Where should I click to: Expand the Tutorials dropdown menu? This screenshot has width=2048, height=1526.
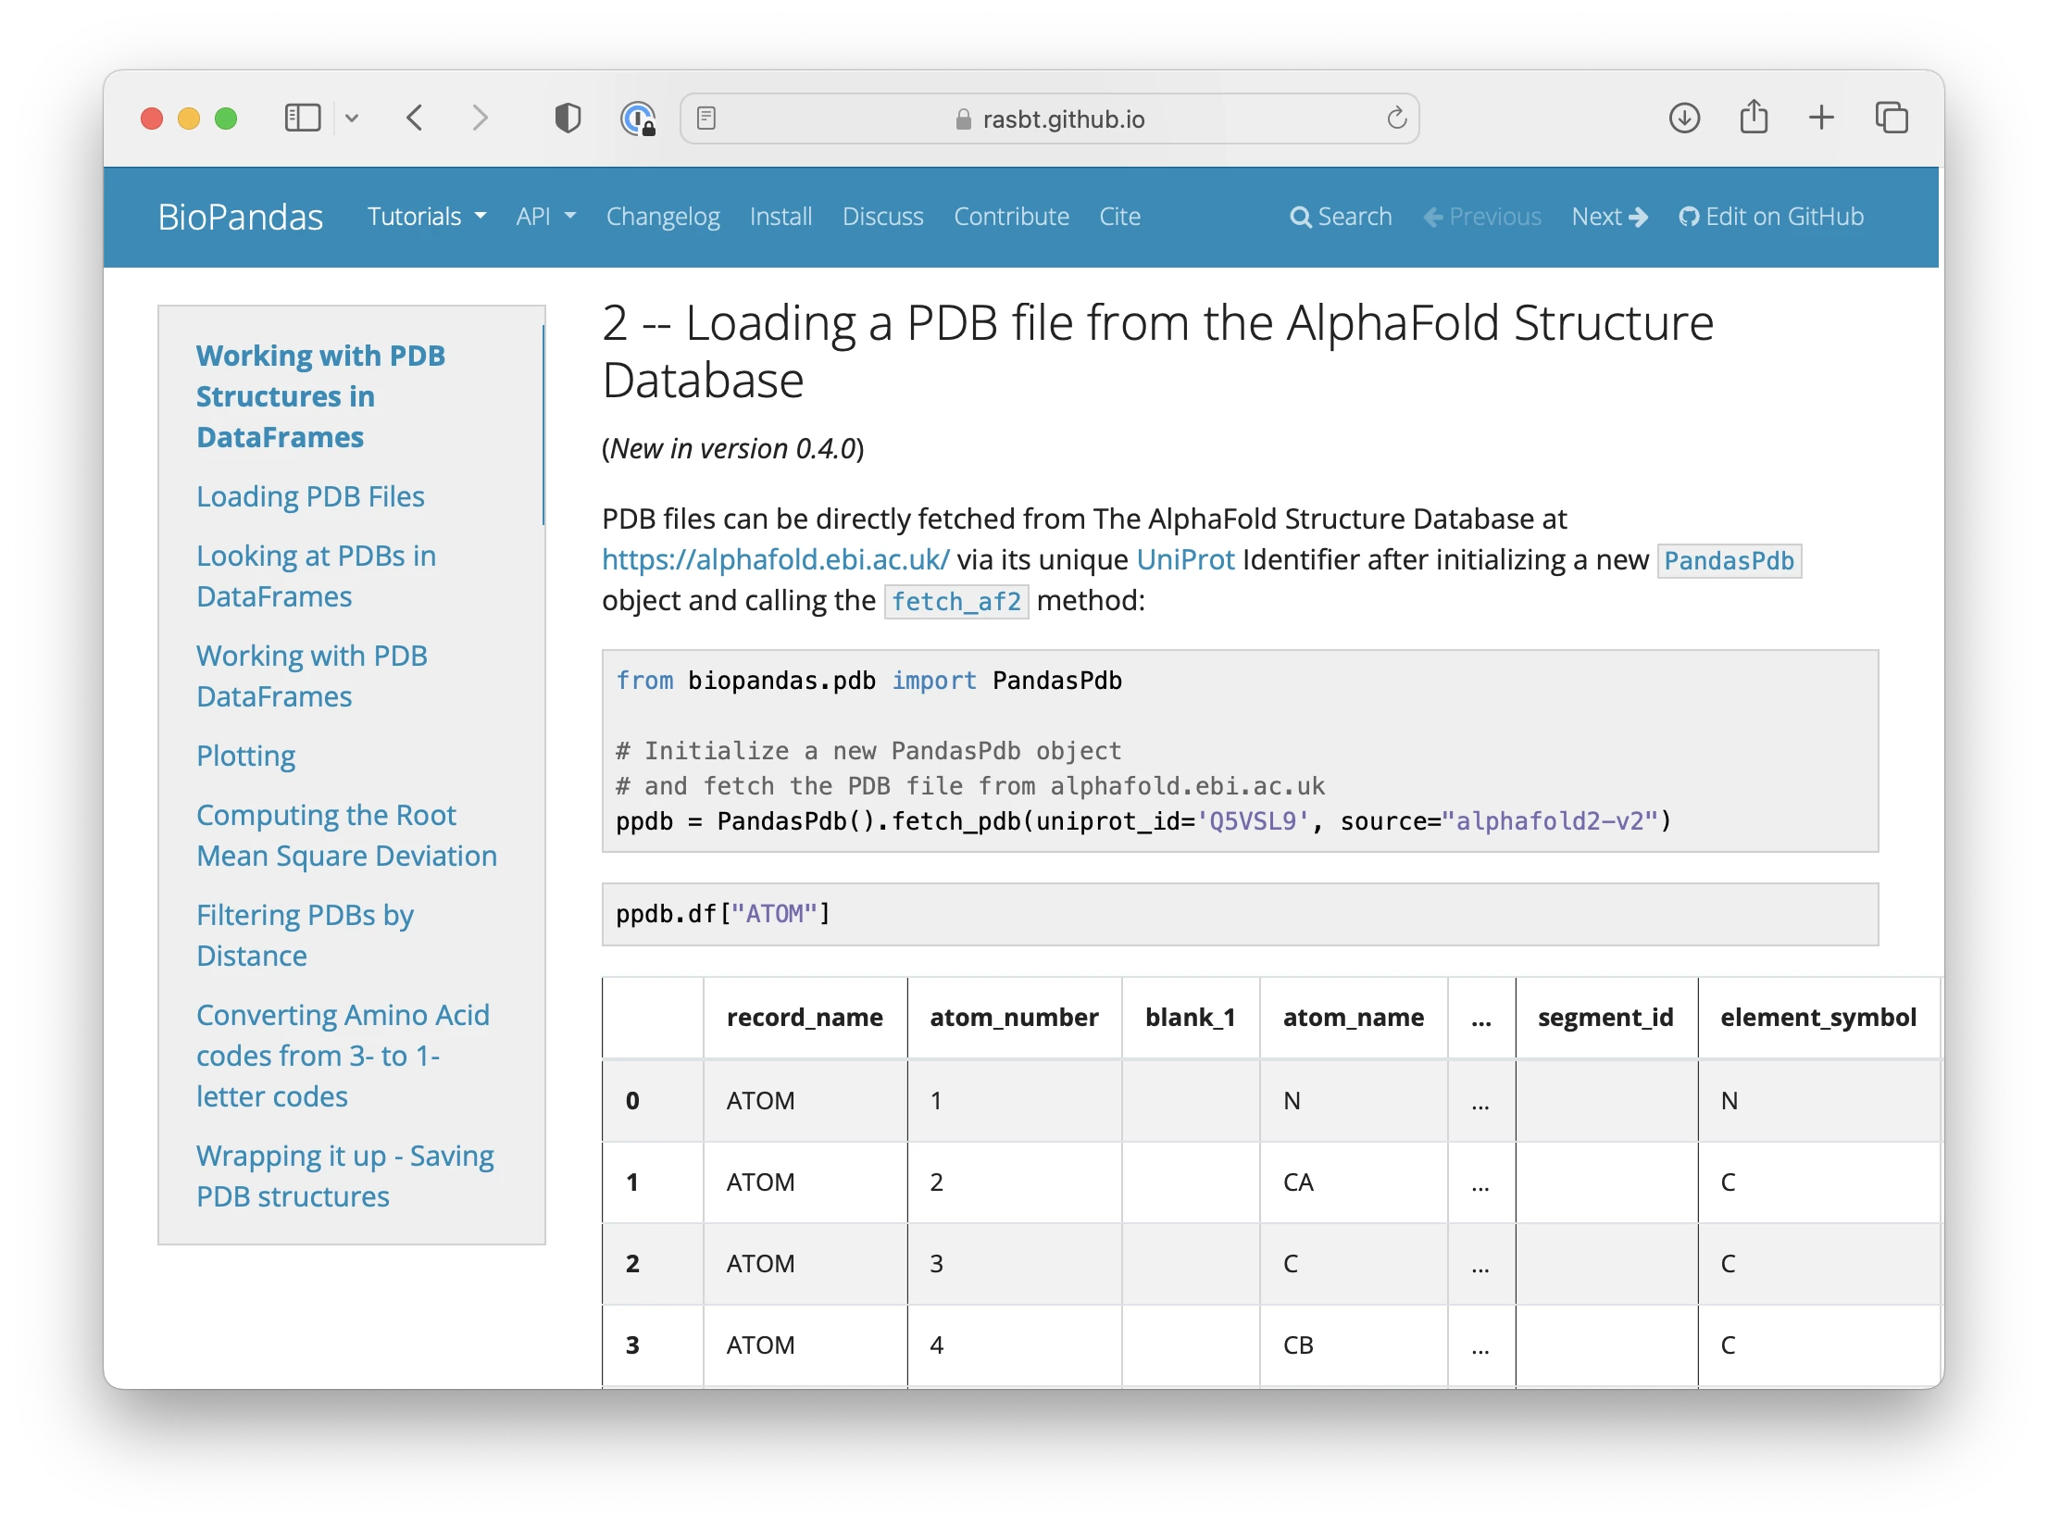pos(427,217)
